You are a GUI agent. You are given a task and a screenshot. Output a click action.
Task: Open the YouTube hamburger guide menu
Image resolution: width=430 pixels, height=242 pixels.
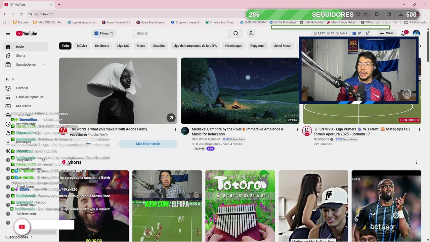coord(8,33)
